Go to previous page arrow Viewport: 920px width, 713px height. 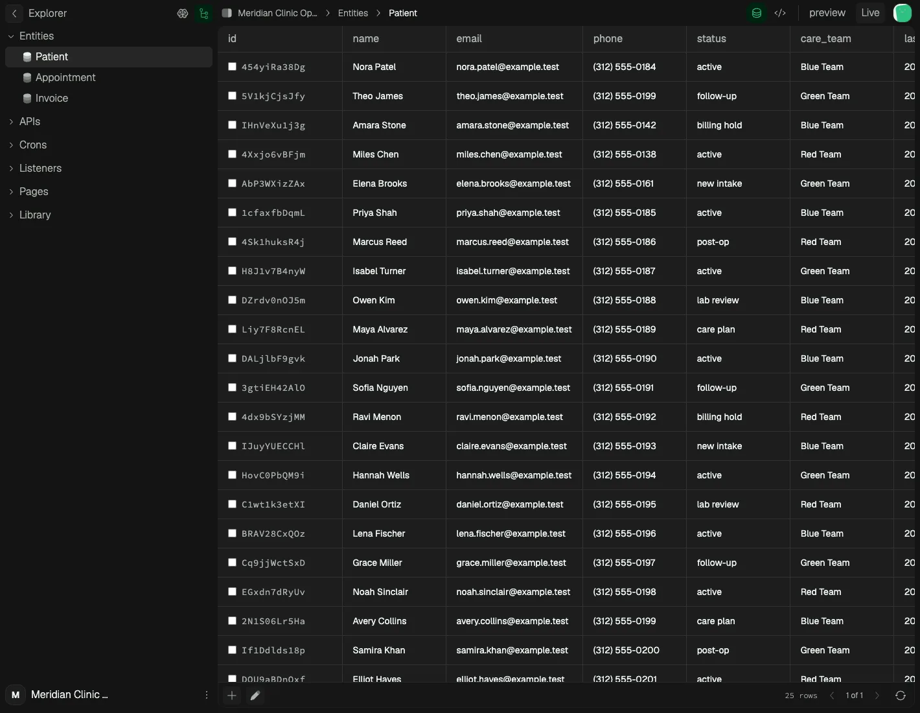pos(832,695)
